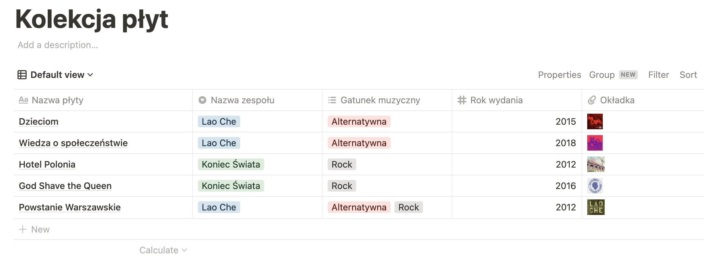Viewport: 704px width, 265px height.
Task: Click the Gatunek muzyczny multi-select list icon
Action: [x=332, y=100]
